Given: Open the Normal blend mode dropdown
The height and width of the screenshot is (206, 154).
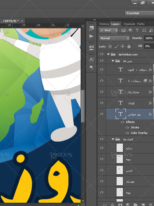Looking at the screenshot, I should coord(114,38).
